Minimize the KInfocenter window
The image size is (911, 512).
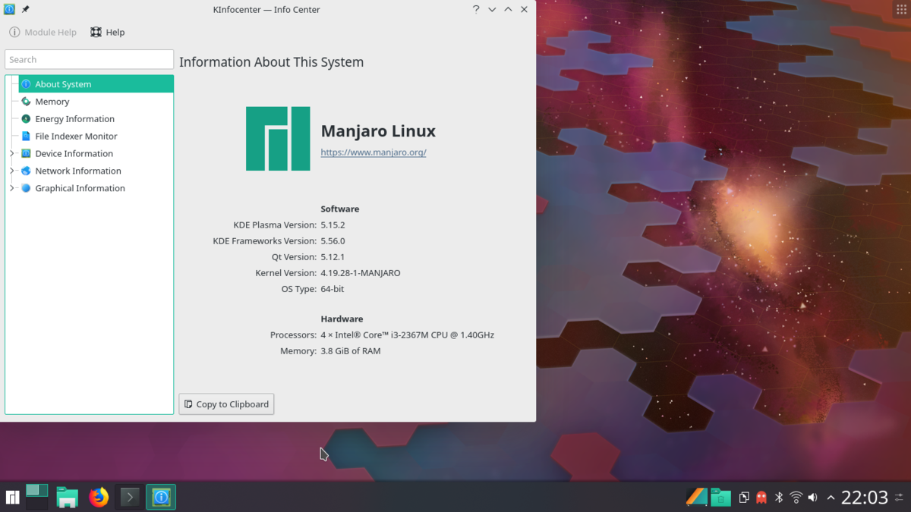[492, 10]
